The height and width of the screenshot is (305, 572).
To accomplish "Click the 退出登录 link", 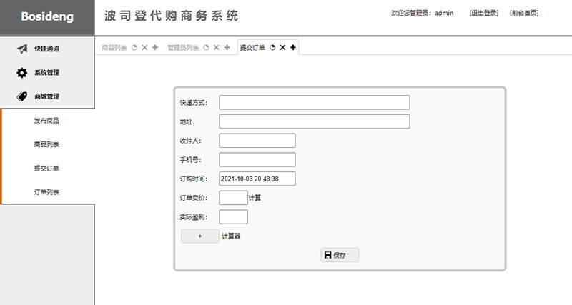I will [x=484, y=13].
